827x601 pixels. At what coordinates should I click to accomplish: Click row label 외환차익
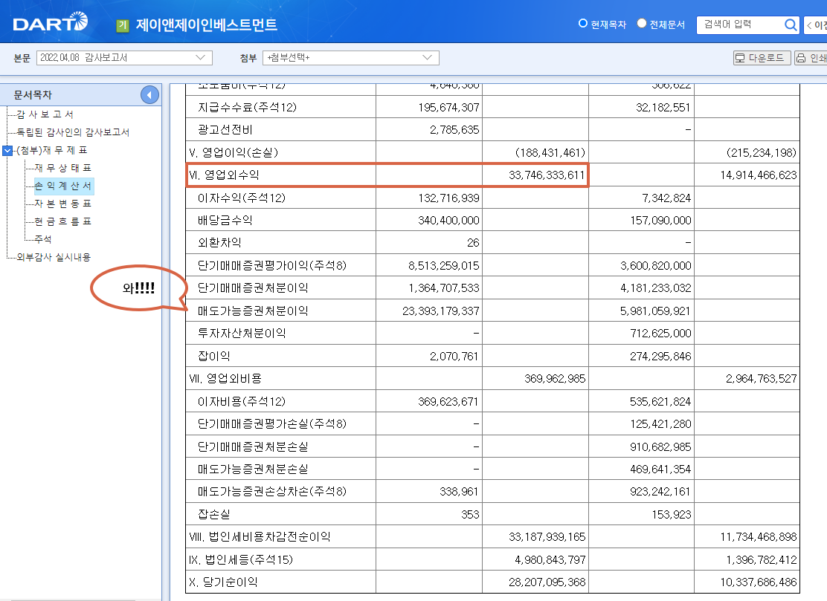point(219,243)
